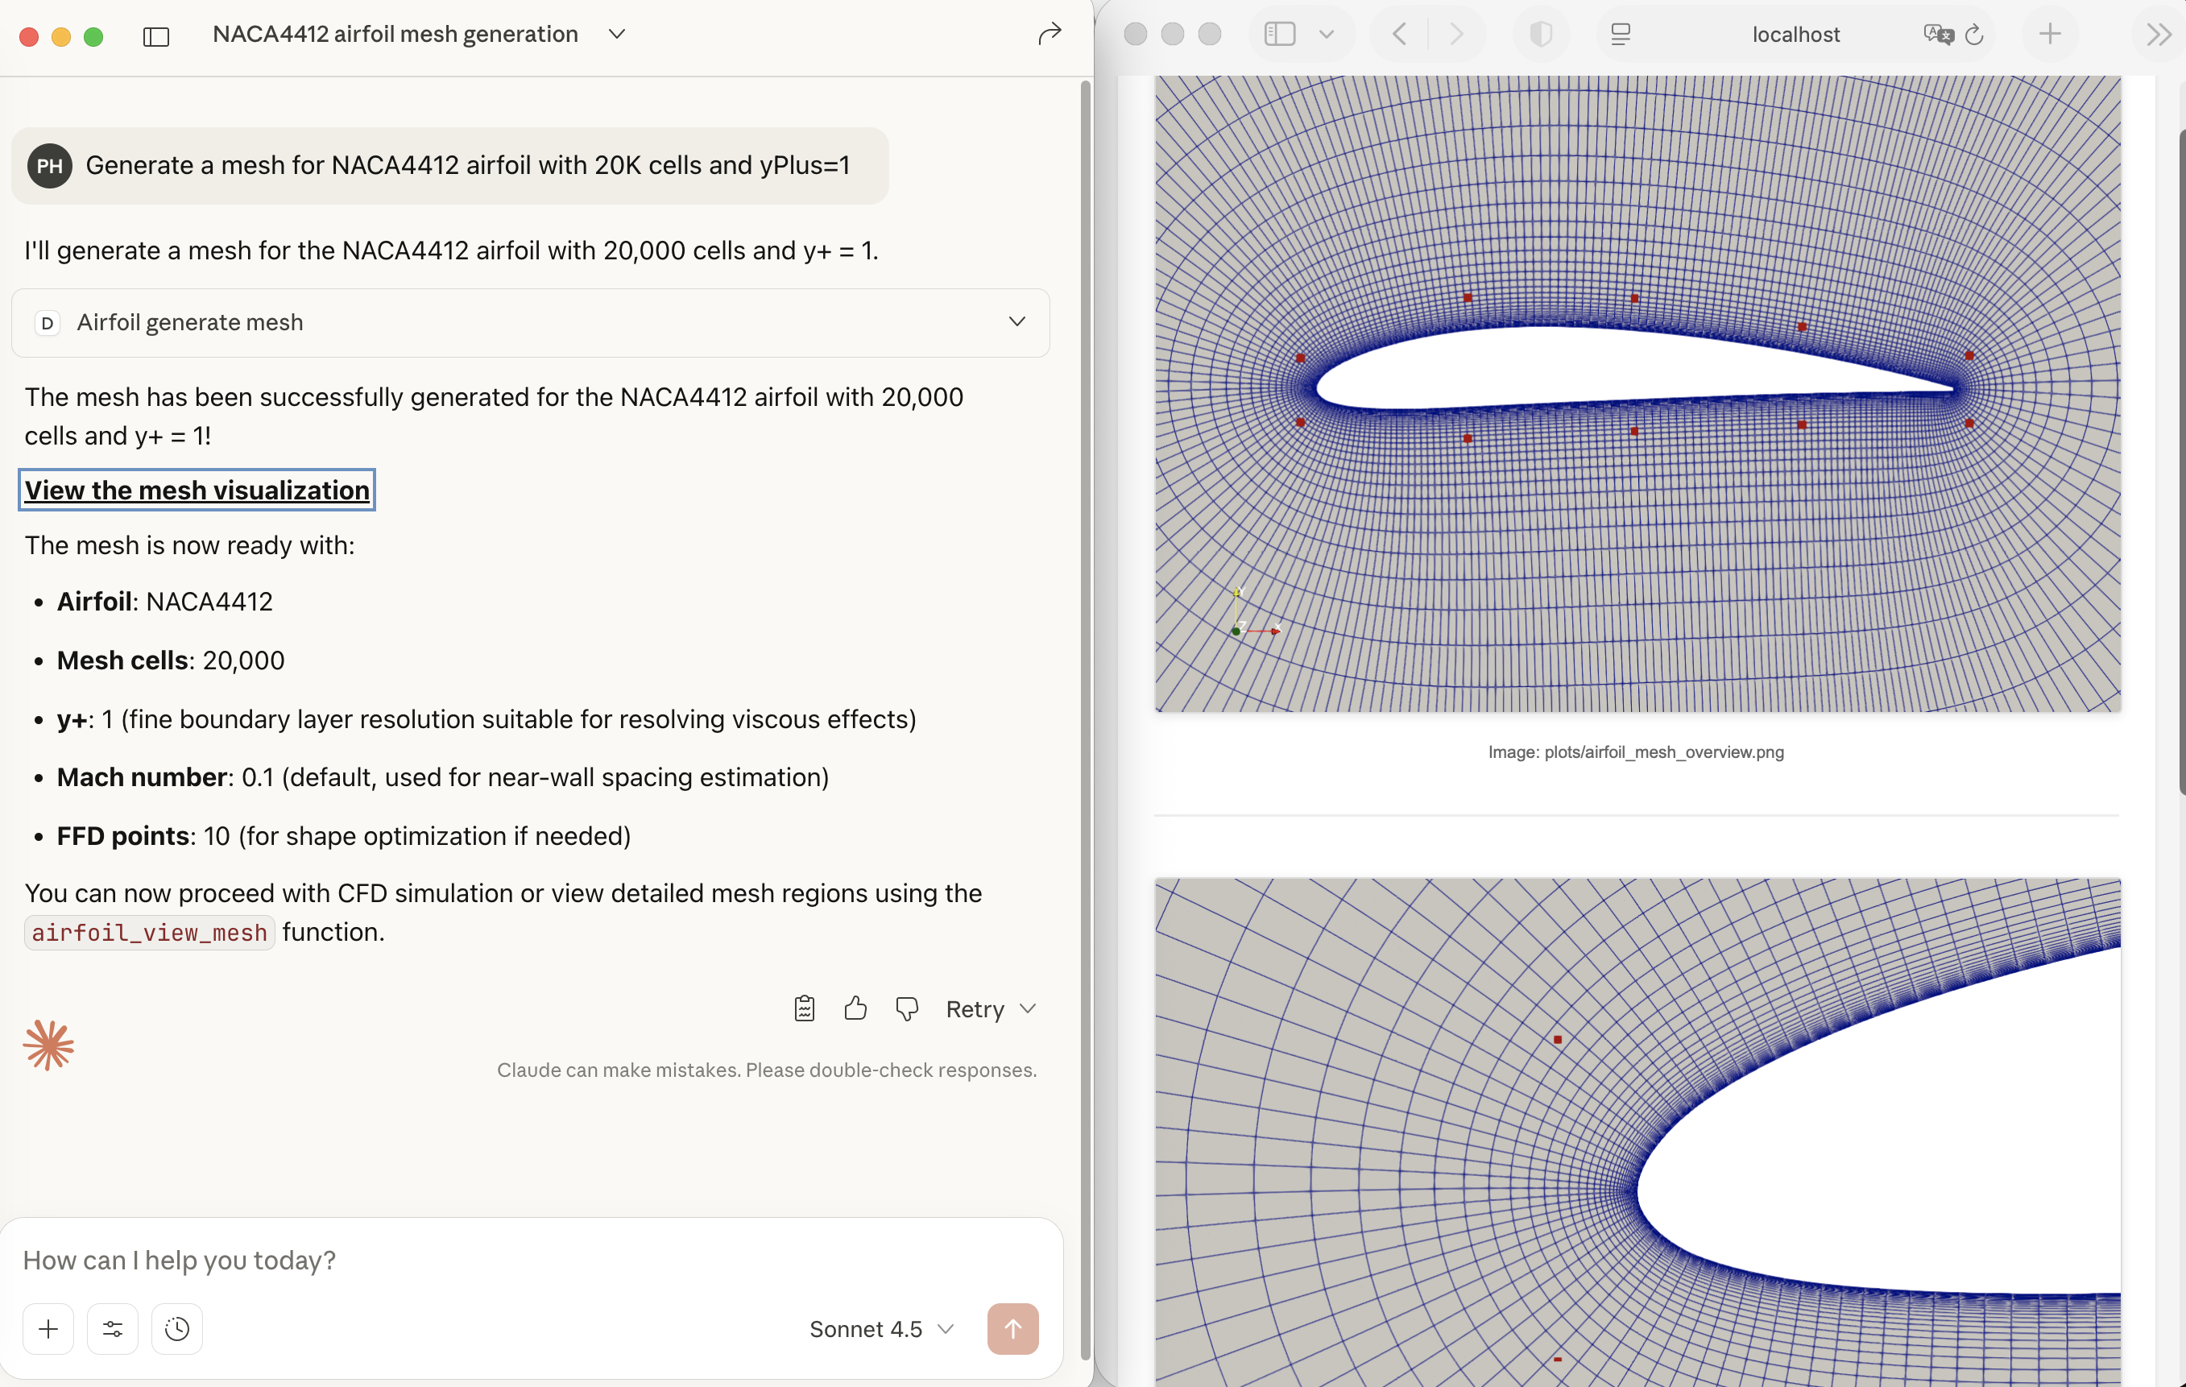Click the translate page icon in address bar
Viewport: 2186px width, 1387px height.
point(1936,35)
